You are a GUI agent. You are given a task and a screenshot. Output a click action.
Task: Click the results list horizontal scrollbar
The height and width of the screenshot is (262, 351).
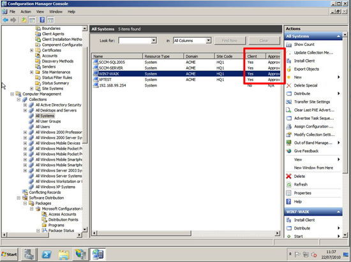(144, 233)
